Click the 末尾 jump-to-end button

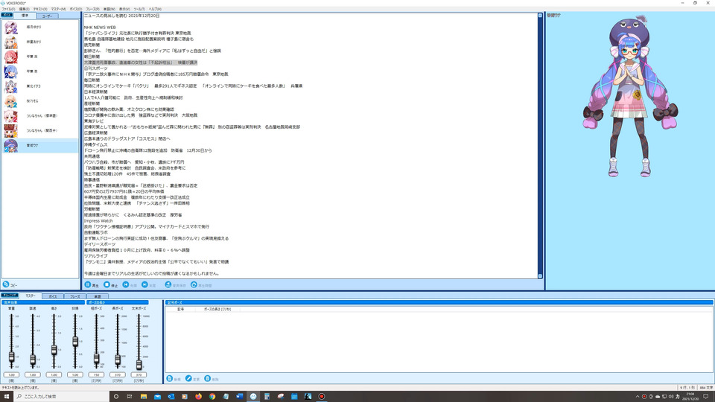coord(149,285)
